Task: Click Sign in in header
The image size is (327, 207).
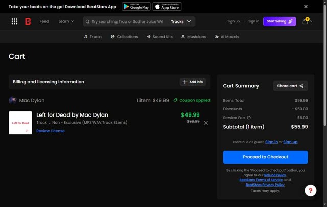Action: pyautogui.click(x=253, y=21)
